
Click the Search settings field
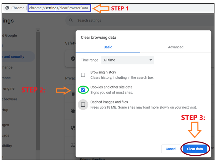tap(140, 20)
